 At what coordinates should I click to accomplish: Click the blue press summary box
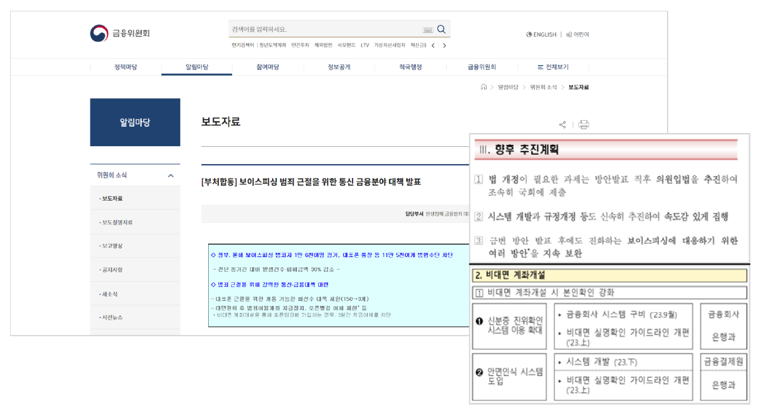click(339, 286)
